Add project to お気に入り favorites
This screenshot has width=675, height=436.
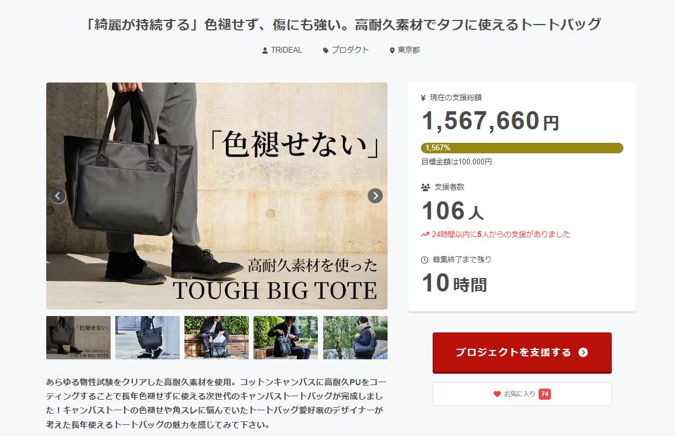pyautogui.click(x=522, y=394)
